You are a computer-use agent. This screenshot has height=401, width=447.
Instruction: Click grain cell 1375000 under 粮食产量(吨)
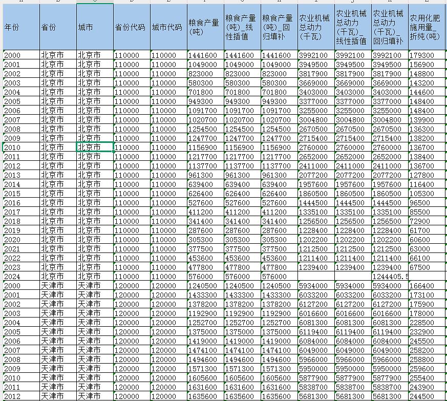(x=205, y=331)
